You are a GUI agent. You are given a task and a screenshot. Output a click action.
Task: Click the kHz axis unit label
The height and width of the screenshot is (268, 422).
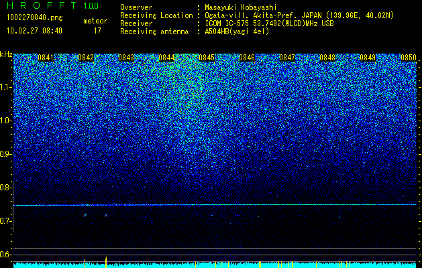6,54
